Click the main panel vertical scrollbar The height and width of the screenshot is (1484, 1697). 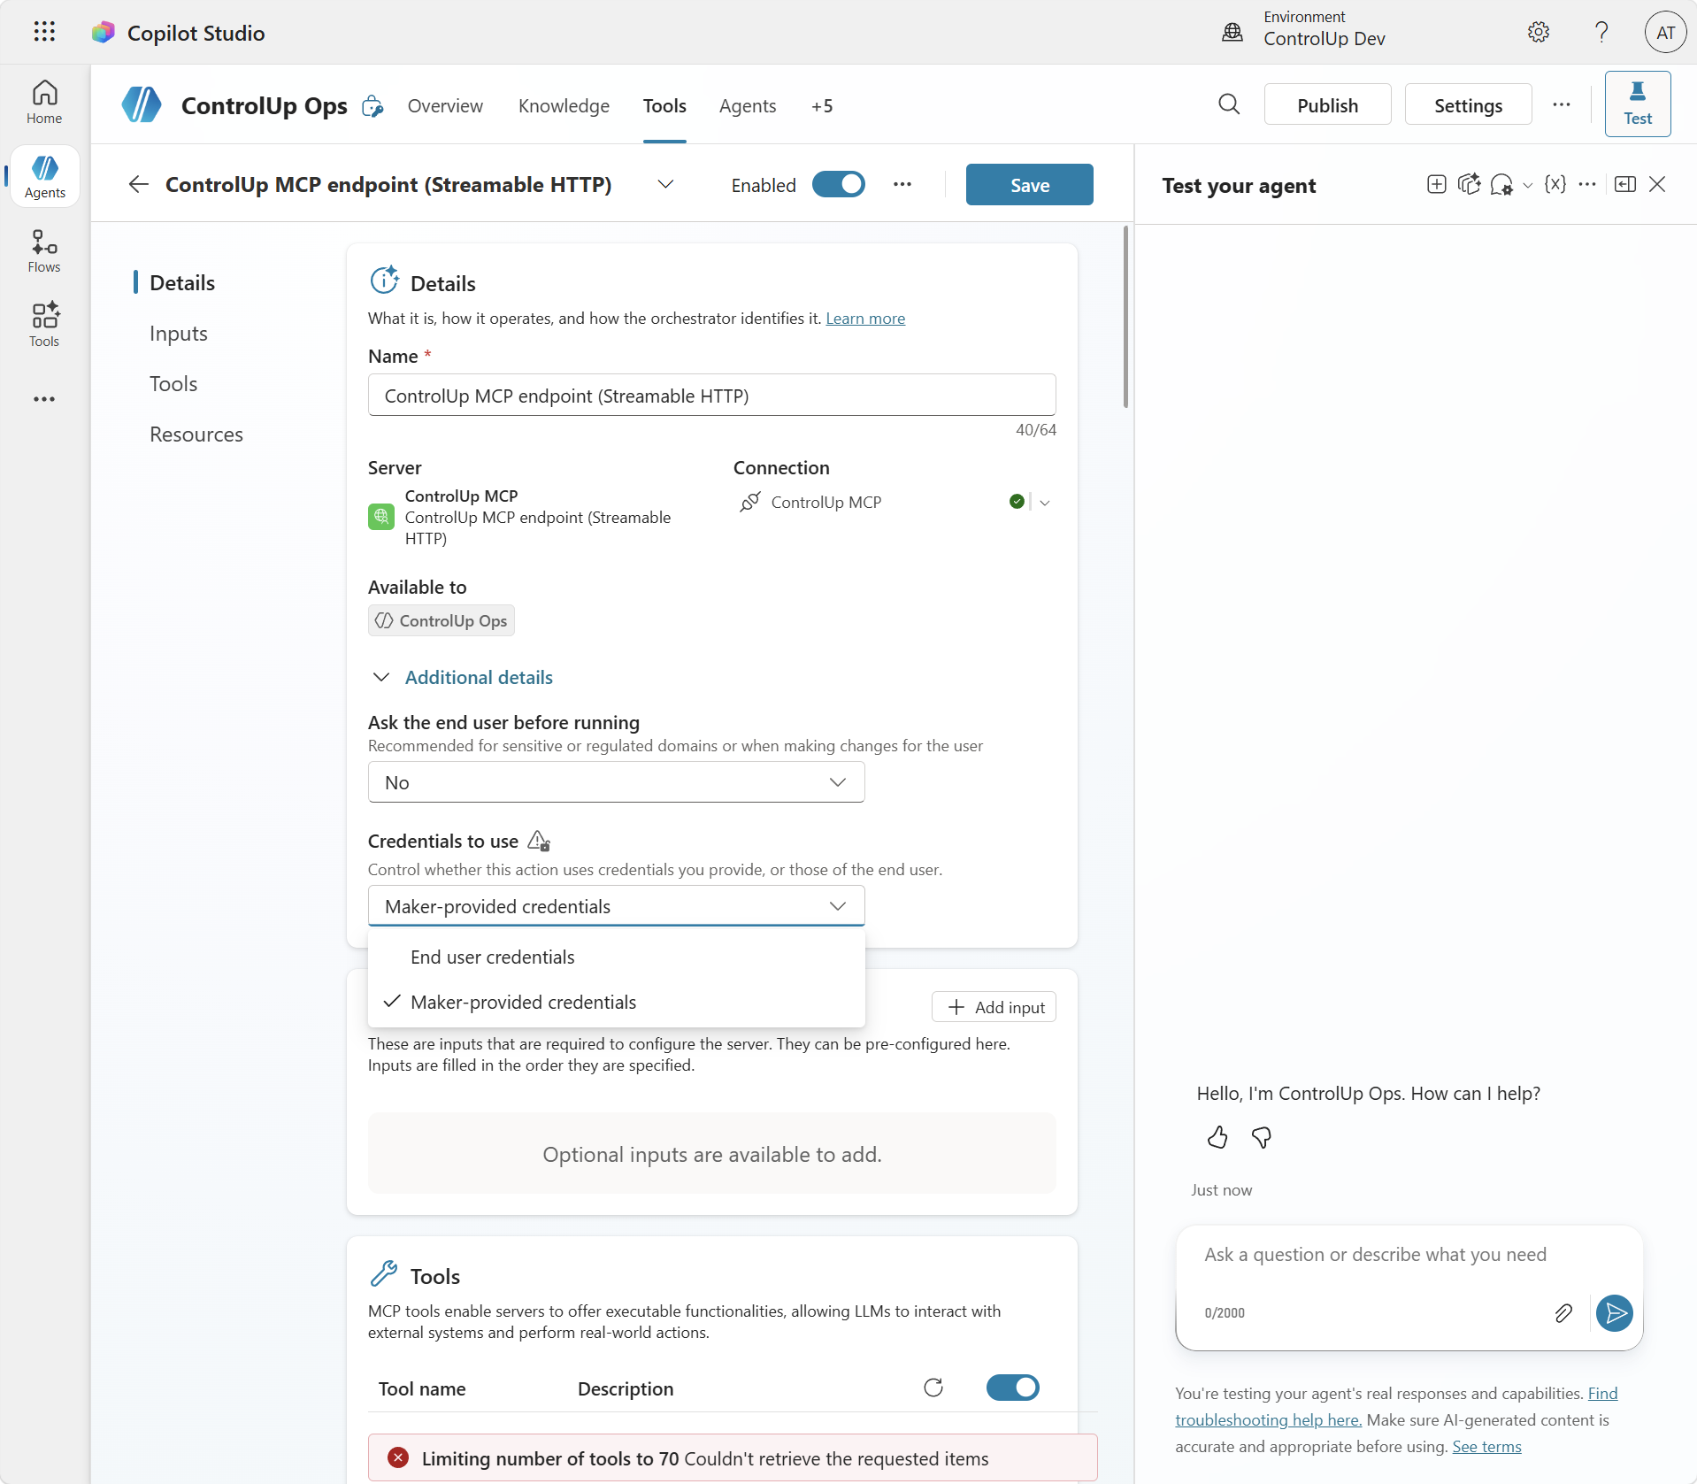(1125, 317)
